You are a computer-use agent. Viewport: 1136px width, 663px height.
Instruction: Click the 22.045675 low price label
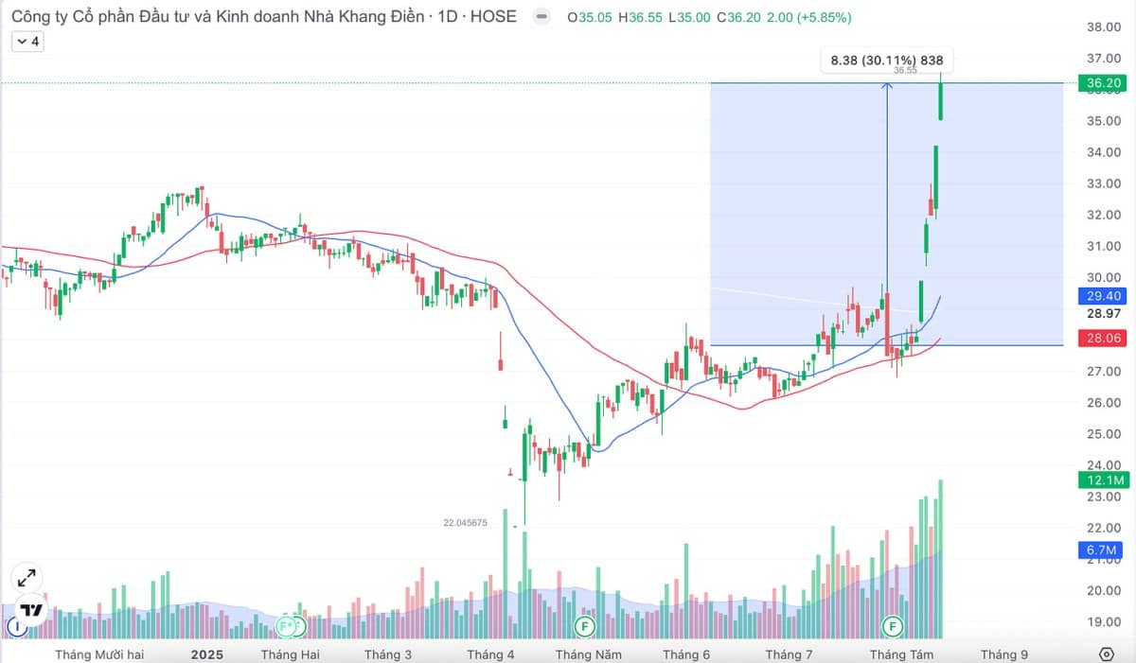[x=465, y=522]
